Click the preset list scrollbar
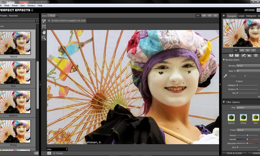260x156 pixels. click(x=37, y=85)
